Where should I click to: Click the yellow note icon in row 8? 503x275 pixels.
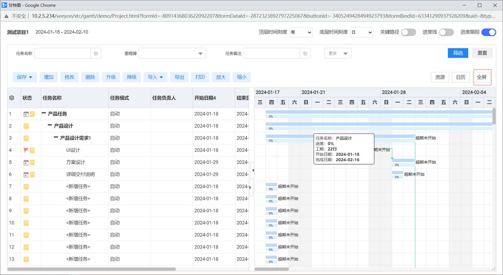pos(26,199)
